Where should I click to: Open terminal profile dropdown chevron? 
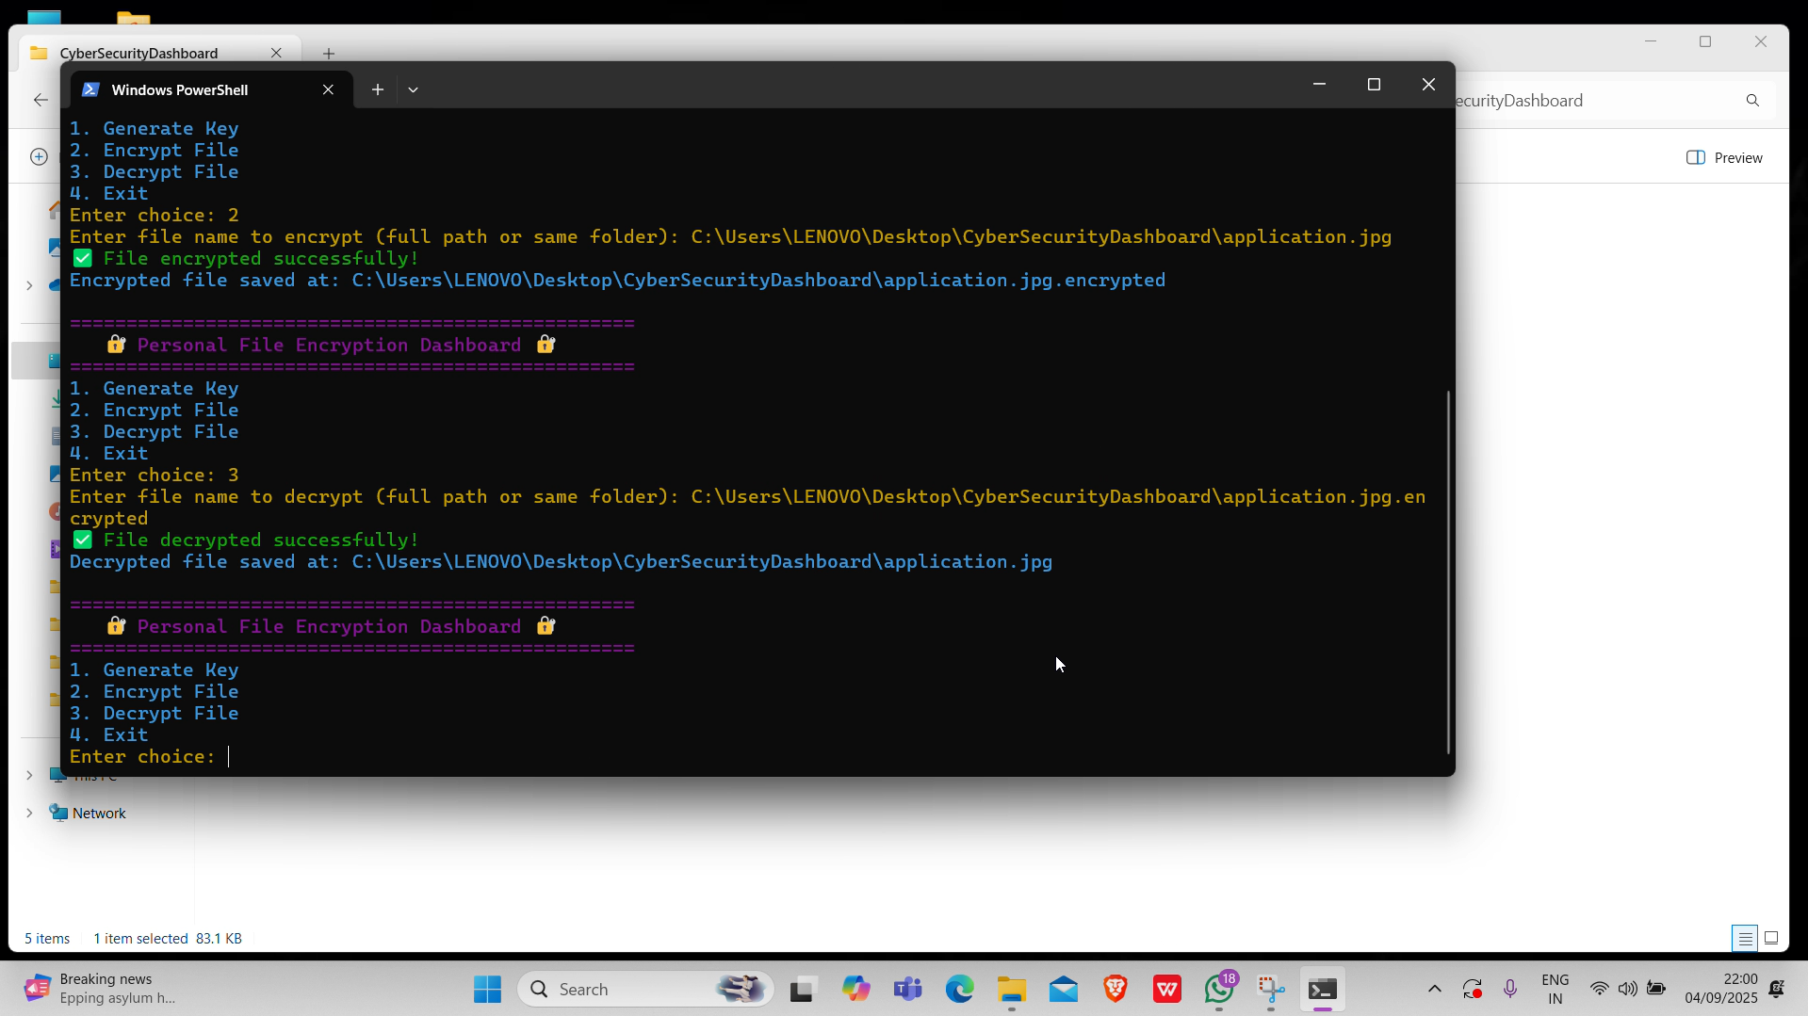pos(413,89)
